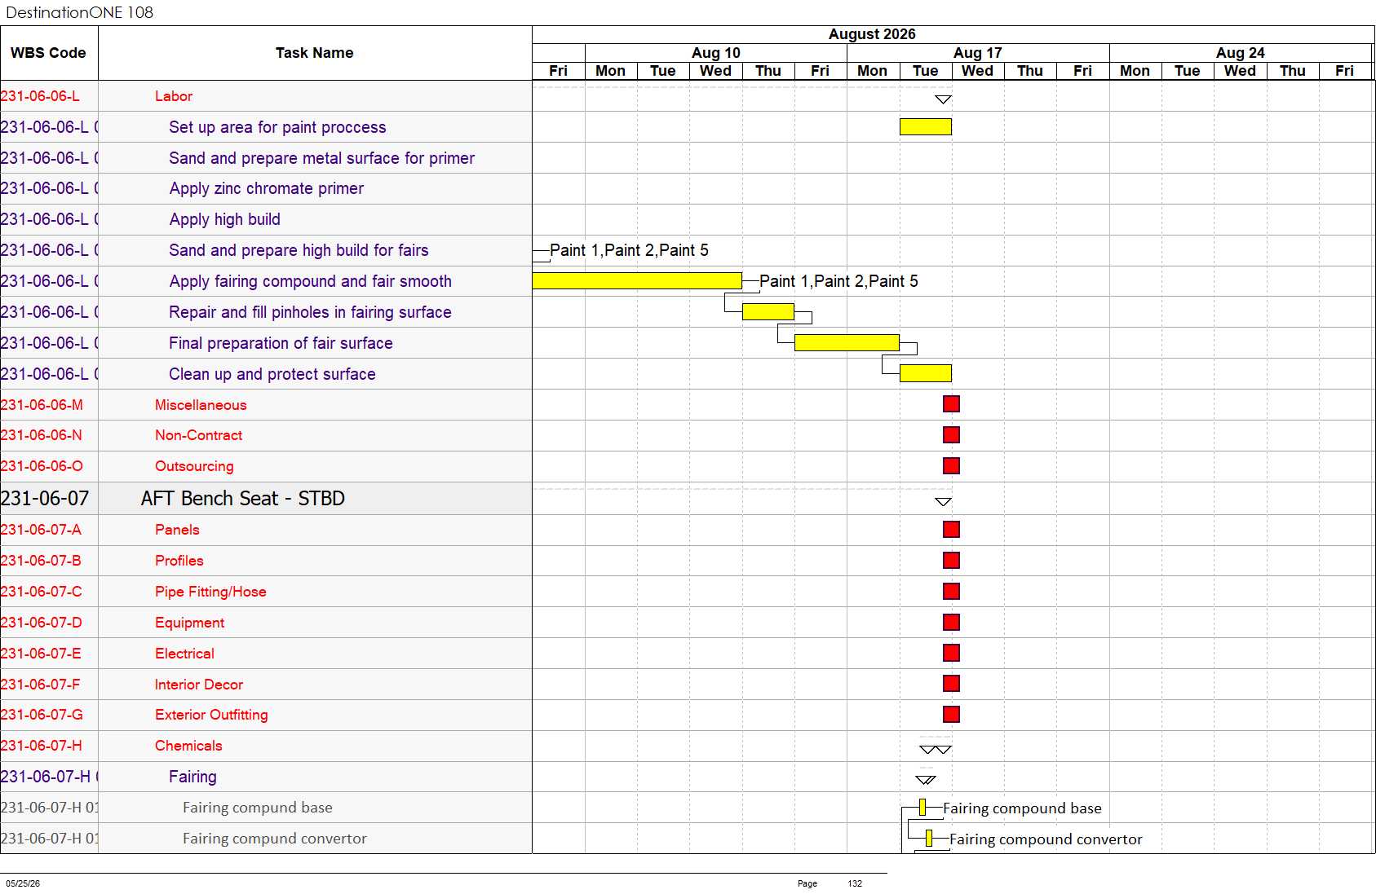The height and width of the screenshot is (894, 1376).
Task: Click the DestinationONE 108 title text
Action: (80, 12)
